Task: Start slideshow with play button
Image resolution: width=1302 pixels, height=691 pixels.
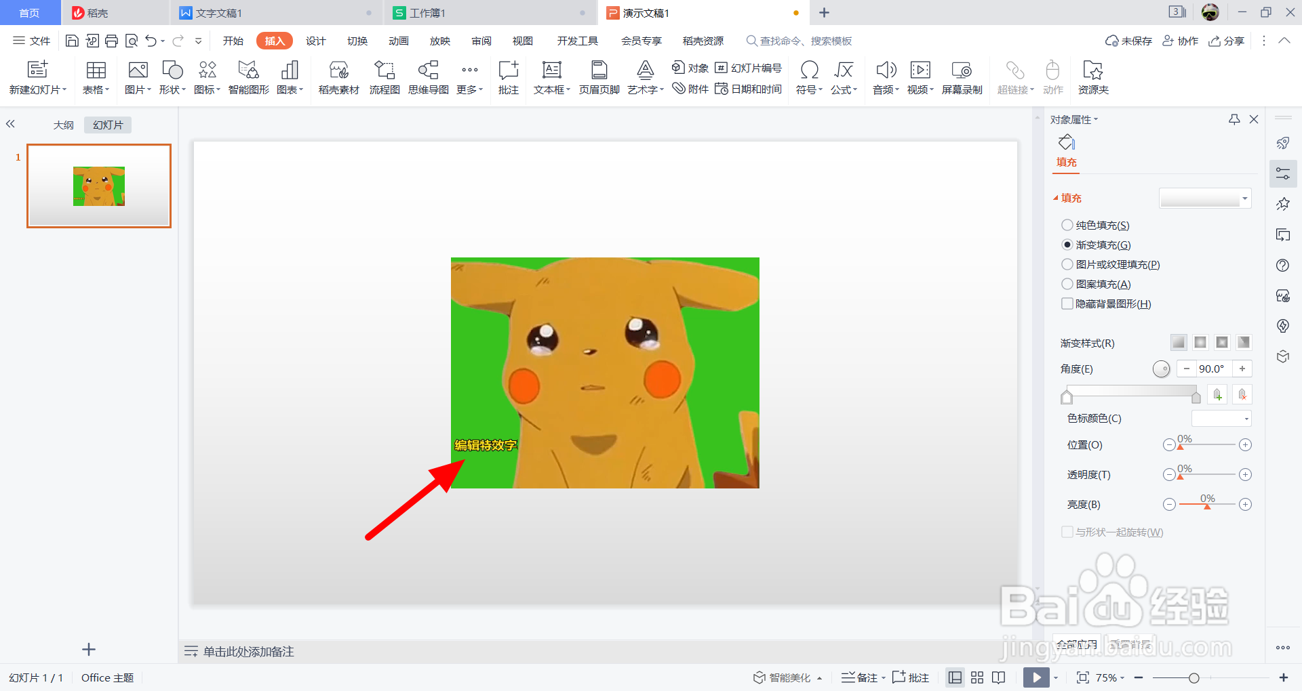Action: [x=1036, y=677]
